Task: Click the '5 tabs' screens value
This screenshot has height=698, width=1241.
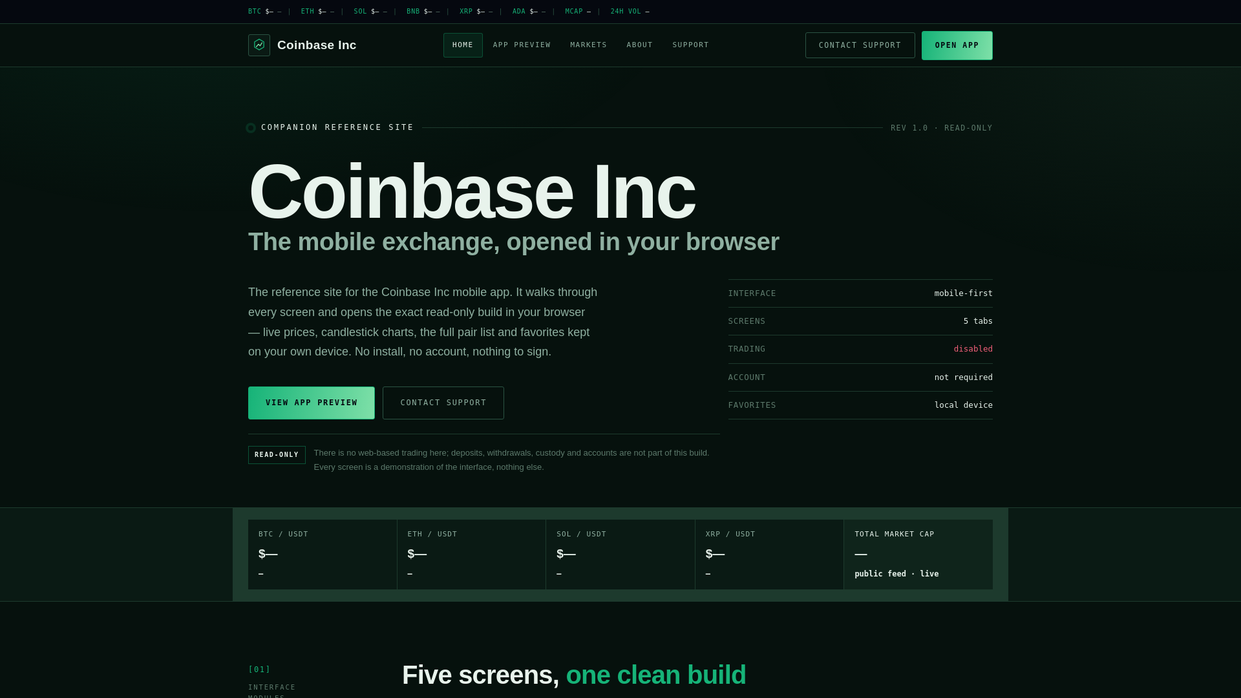Action: click(x=978, y=321)
